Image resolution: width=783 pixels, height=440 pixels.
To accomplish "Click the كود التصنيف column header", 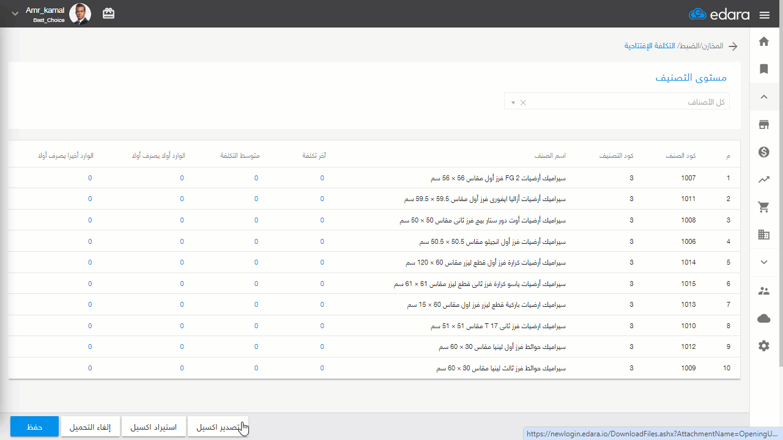I will [616, 156].
